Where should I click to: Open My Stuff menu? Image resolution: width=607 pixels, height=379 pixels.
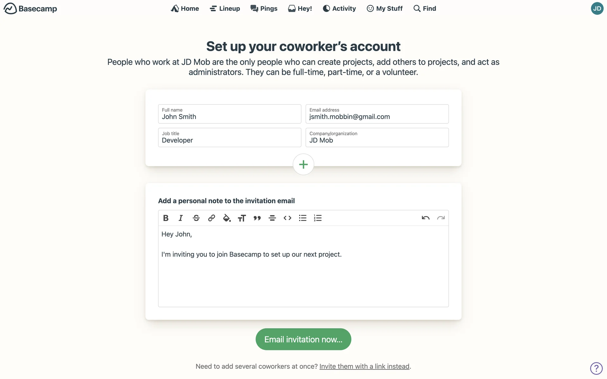click(384, 9)
